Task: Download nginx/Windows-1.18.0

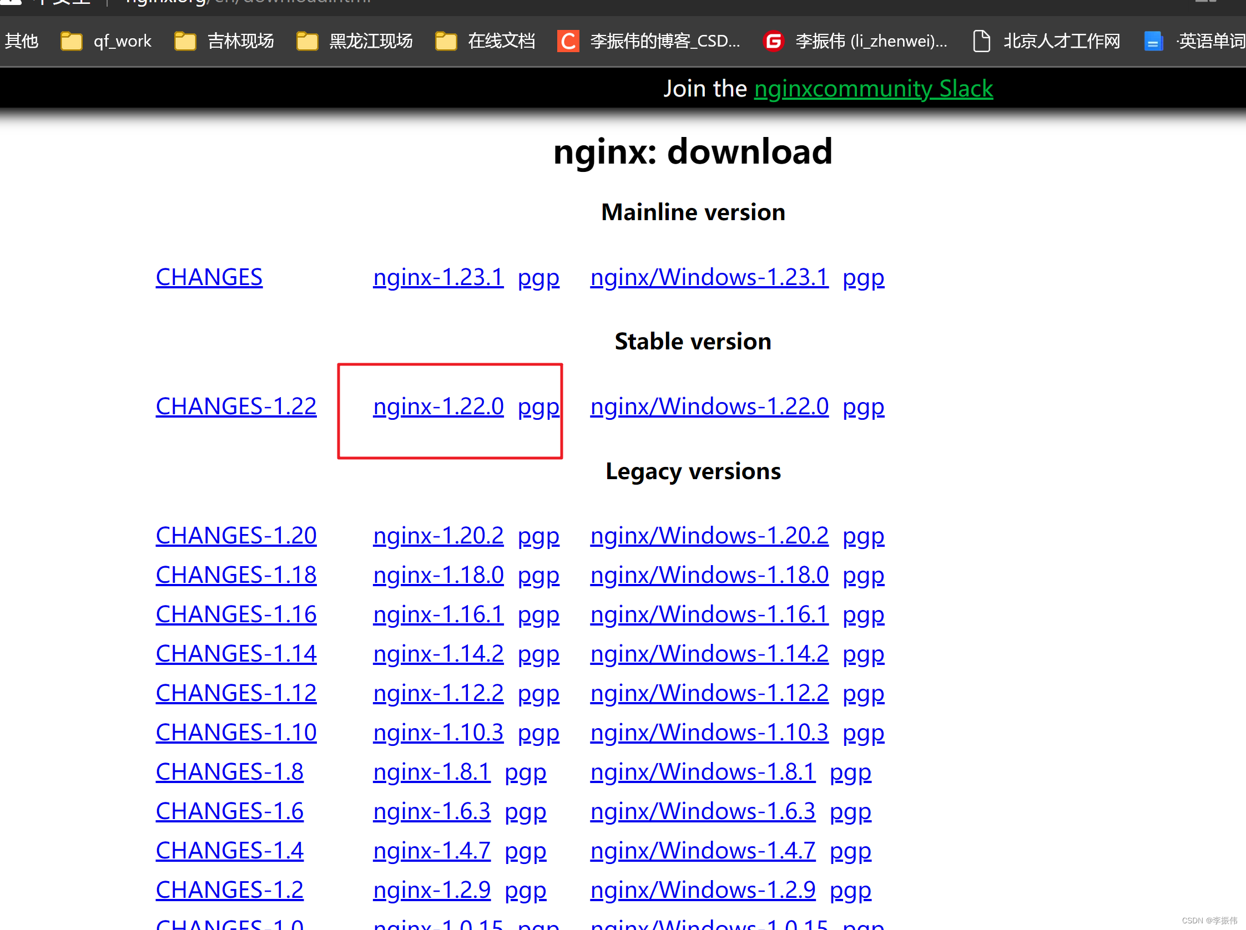Action: 710,575
